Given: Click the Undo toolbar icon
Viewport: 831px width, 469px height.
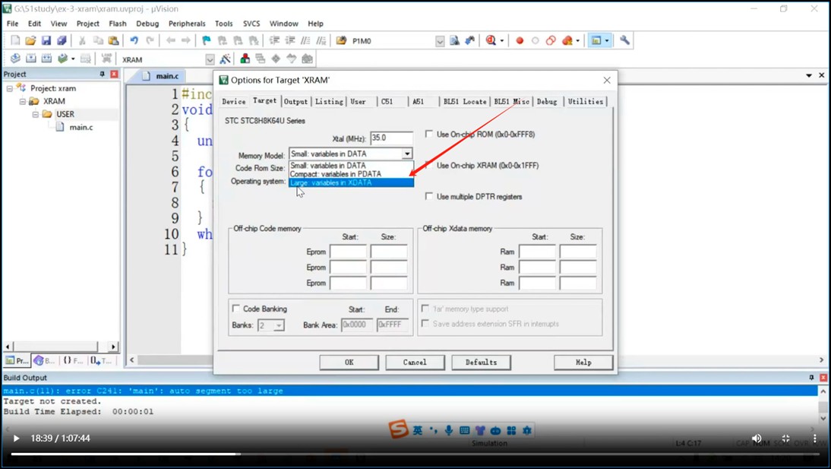Looking at the screenshot, I should 134,41.
